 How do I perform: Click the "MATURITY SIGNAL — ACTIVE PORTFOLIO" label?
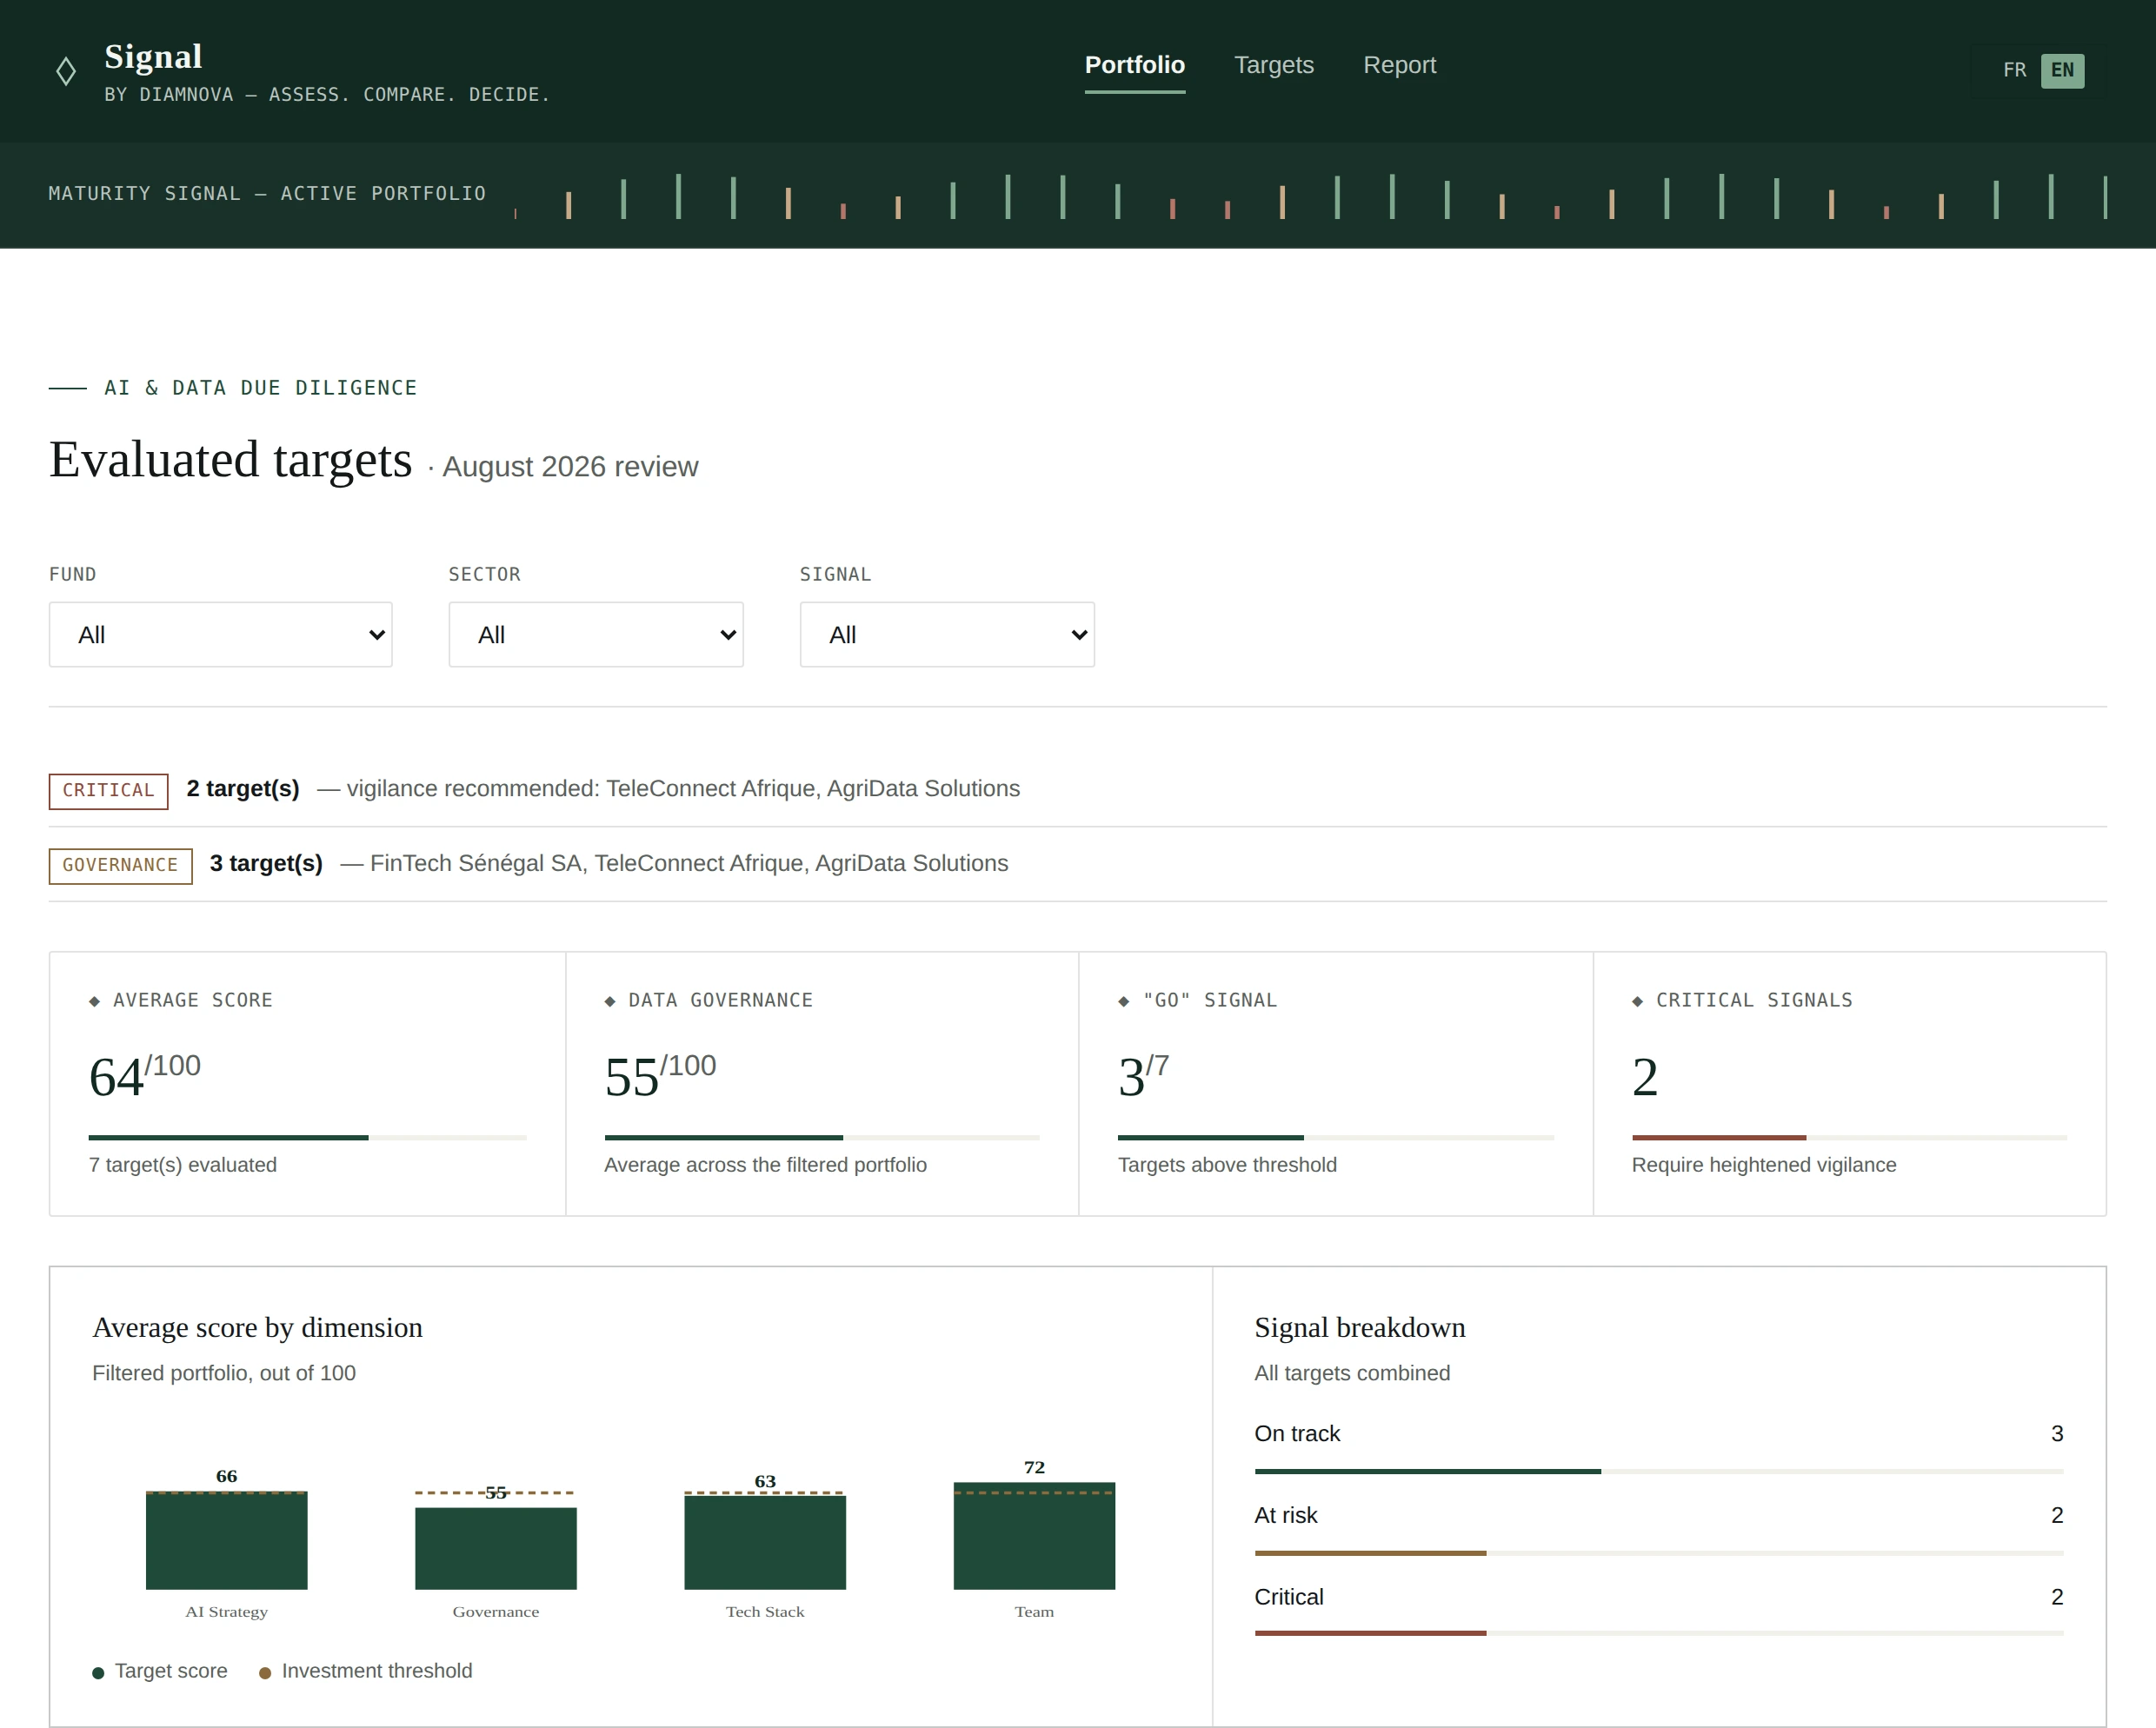click(x=267, y=193)
